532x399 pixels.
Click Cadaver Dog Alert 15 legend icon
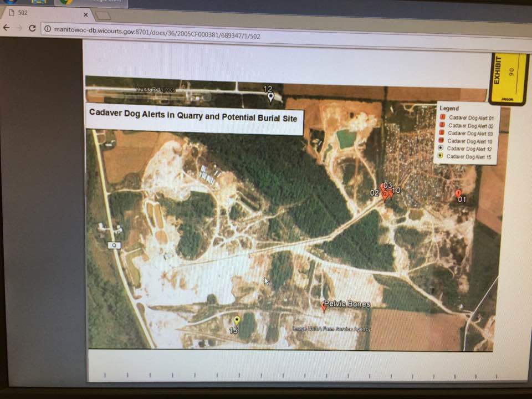point(441,157)
